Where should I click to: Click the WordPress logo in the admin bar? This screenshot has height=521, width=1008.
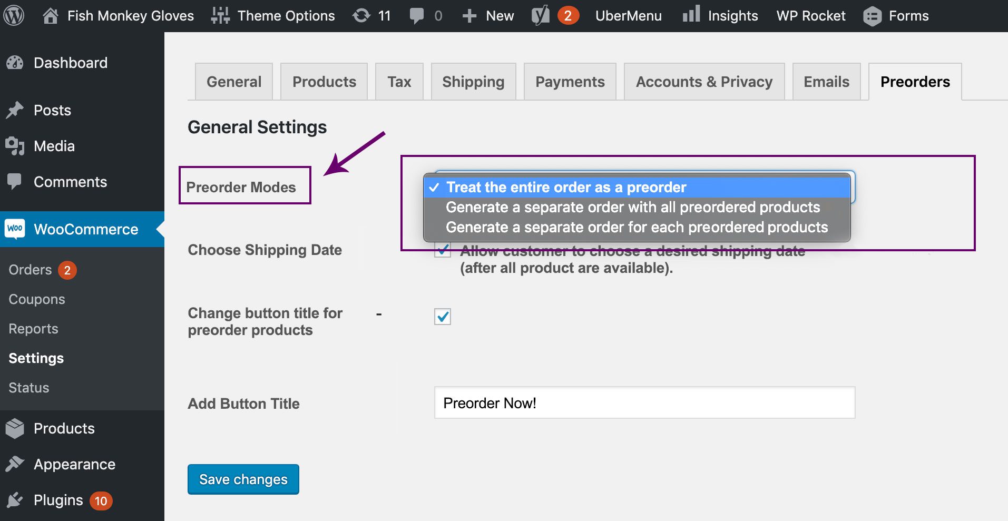point(14,15)
